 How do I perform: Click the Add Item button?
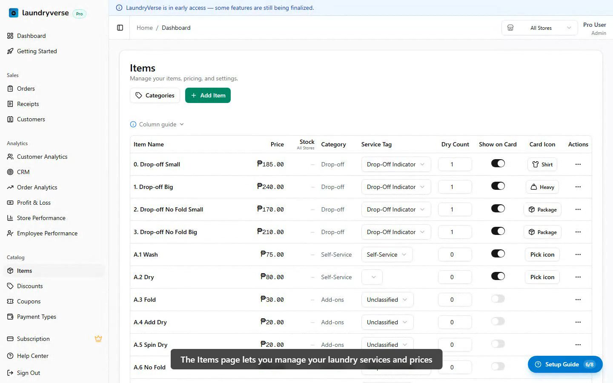[208, 95]
